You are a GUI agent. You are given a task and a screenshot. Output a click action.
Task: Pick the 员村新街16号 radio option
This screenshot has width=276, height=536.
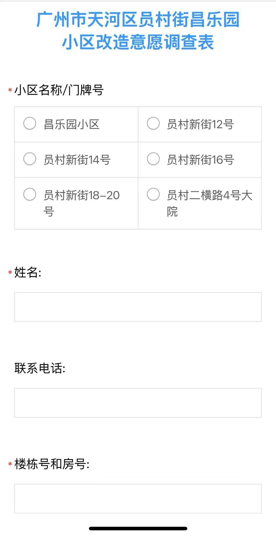pyautogui.click(x=153, y=159)
